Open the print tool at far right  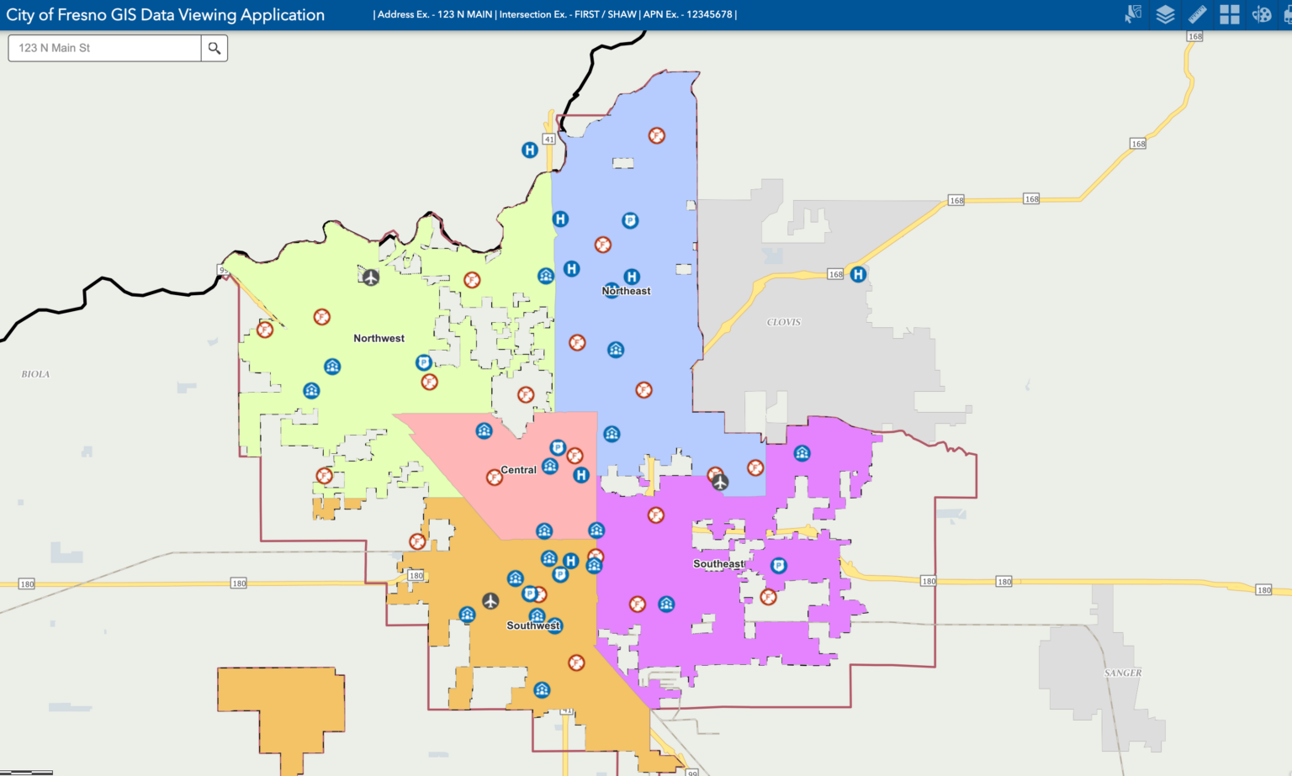[x=1288, y=14]
